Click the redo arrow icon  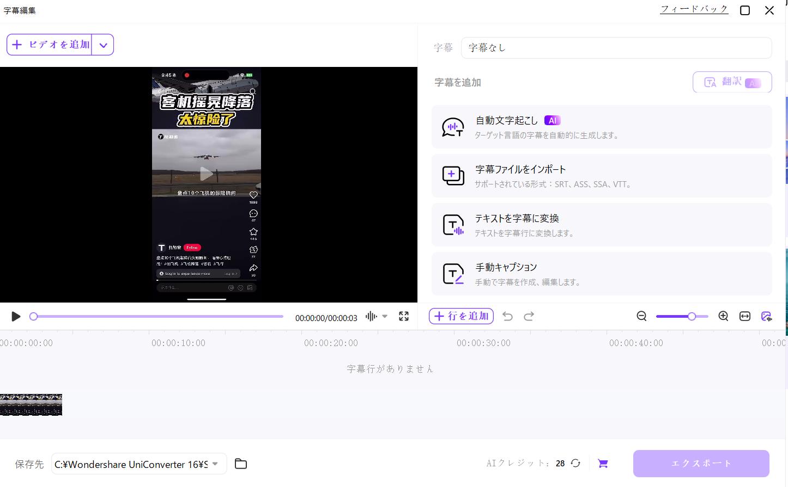[529, 316]
